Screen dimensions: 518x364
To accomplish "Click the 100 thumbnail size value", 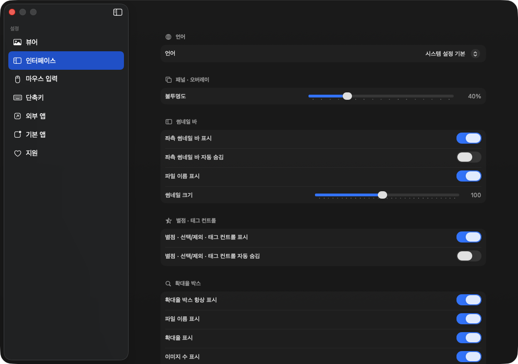I will coord(476,195).
